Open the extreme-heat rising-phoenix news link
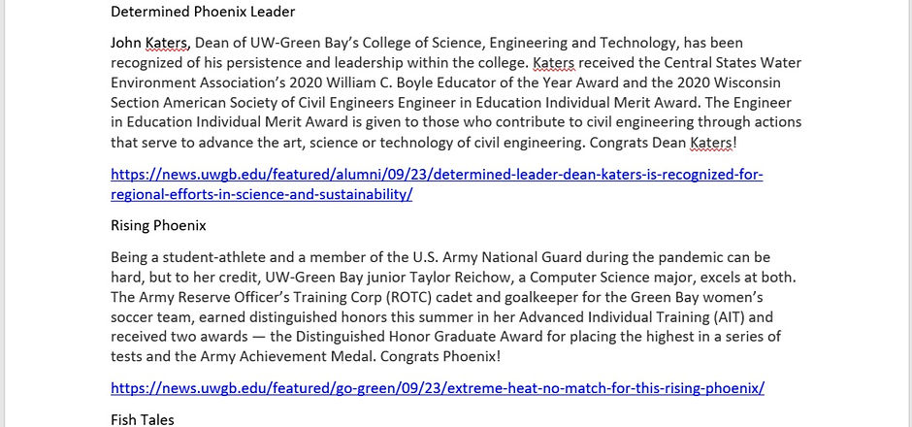The image size is (912, 427). pos(438,388)
